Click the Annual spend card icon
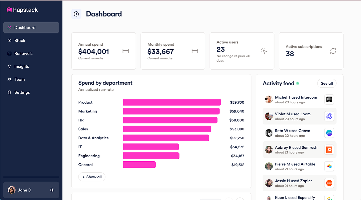This screenshot has height=200, width=361. [x=126, y=51]
